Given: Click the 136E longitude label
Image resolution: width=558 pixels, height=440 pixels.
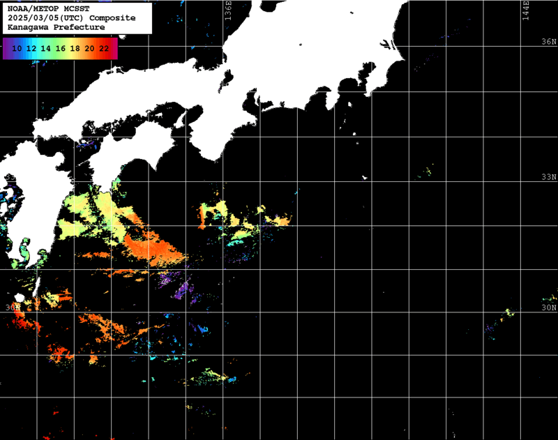Looking at the screenshot, I should 229,14.
